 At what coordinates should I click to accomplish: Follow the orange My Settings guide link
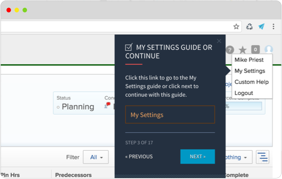click(170, 115)
